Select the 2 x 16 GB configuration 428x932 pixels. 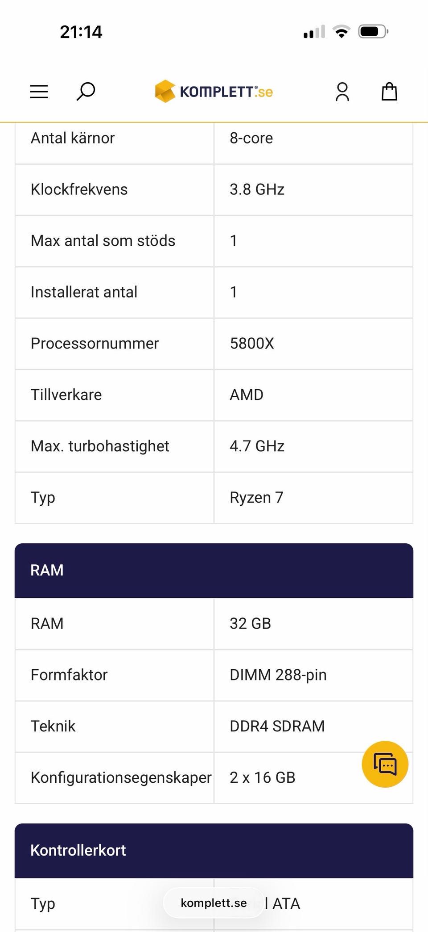coord(262,778)
